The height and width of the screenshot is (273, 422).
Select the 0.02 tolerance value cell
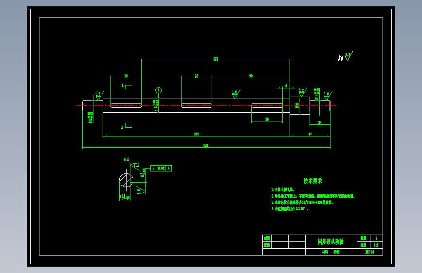point(161,169)
